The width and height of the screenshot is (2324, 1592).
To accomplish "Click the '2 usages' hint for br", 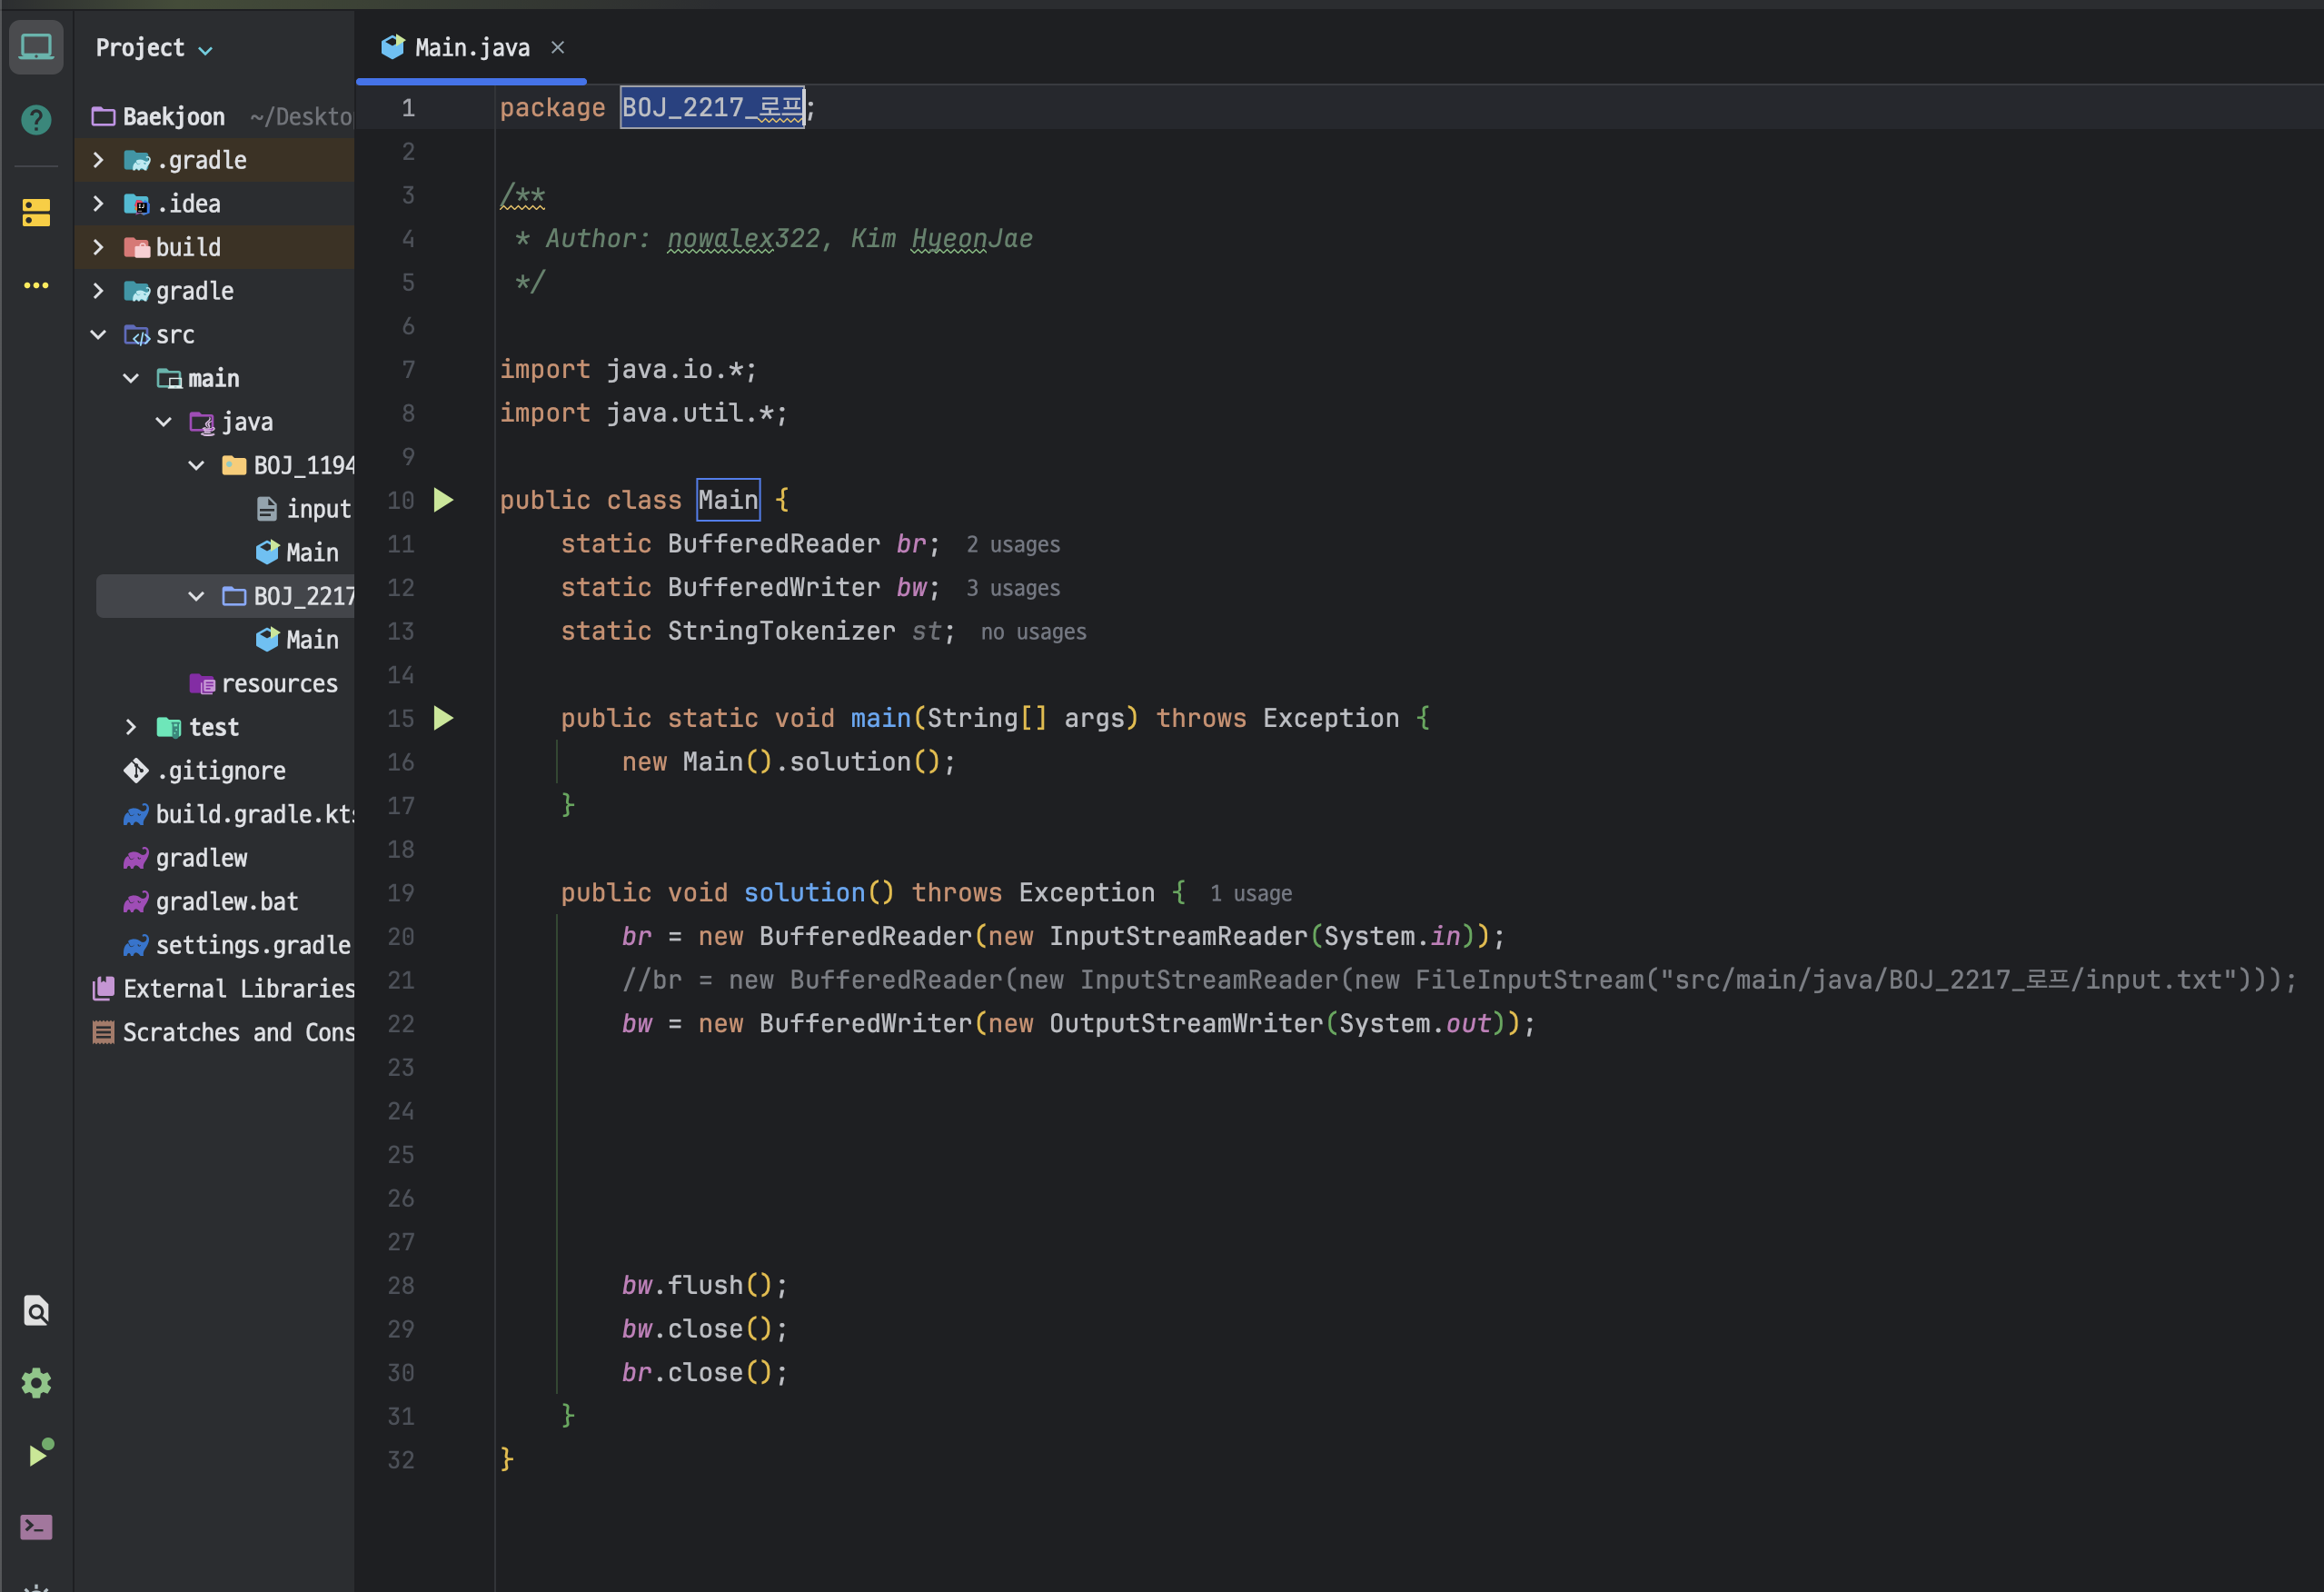I will [x=1012, y=545].
